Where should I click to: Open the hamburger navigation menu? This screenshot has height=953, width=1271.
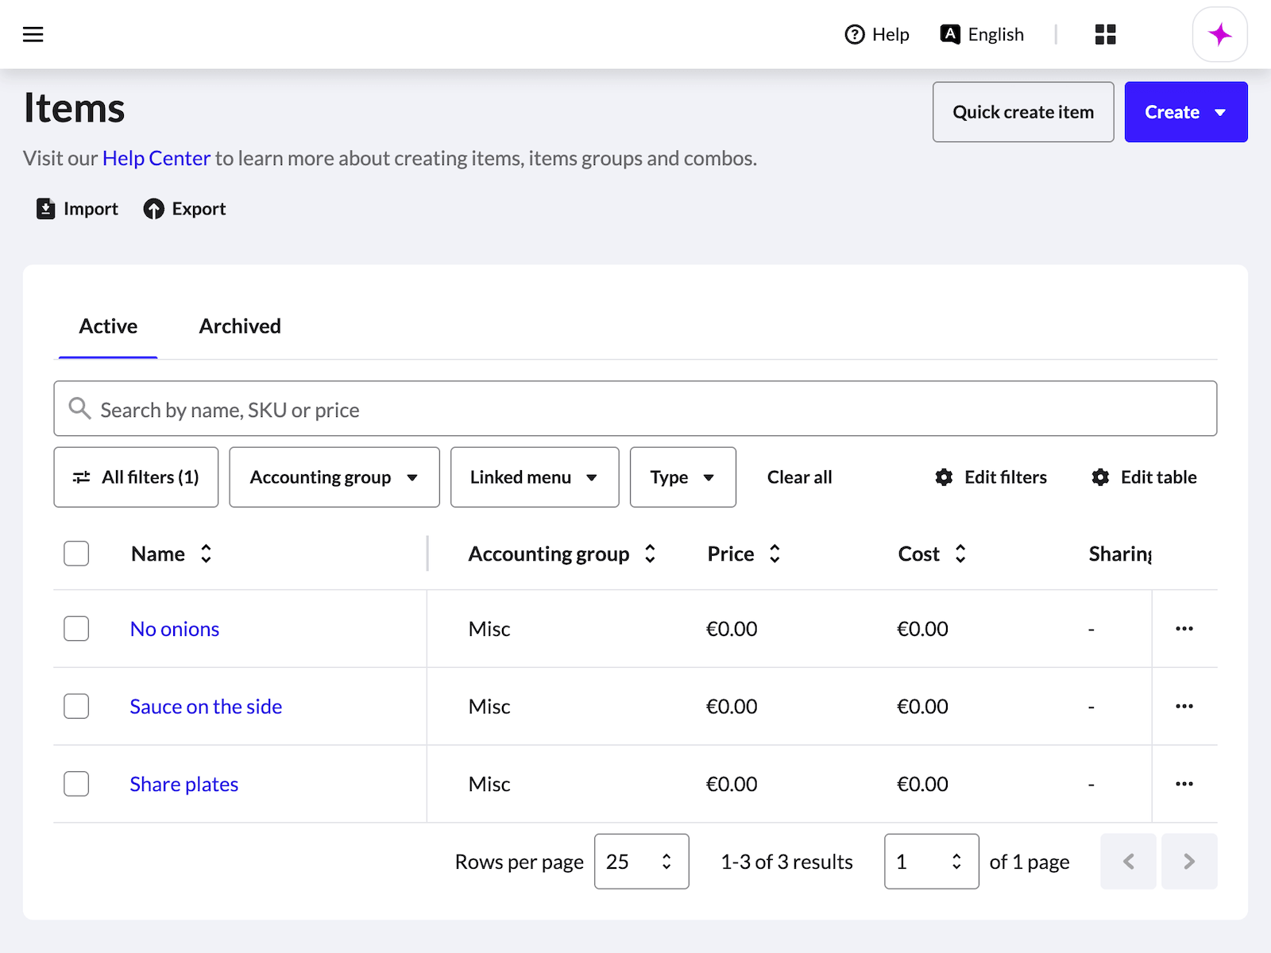(33, 34)
